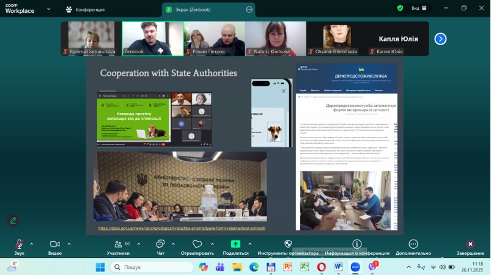
Task: Expand video options arrow next to Видео
Action: [x=68, y=243]
